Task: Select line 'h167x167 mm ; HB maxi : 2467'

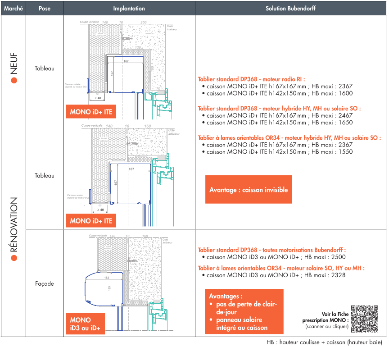Action: [279, 115]
